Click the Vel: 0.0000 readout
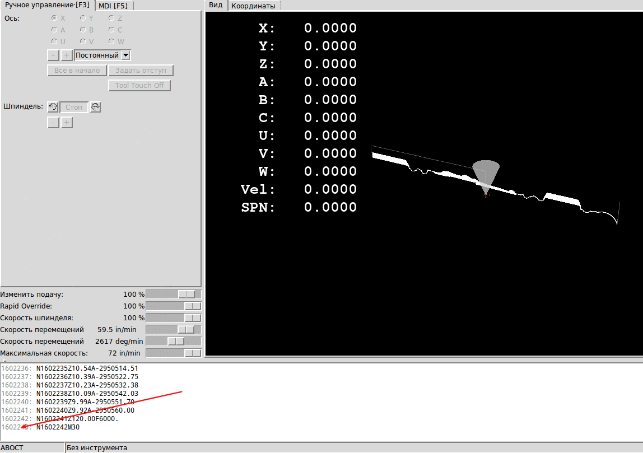643x453 pixels. 299,189
